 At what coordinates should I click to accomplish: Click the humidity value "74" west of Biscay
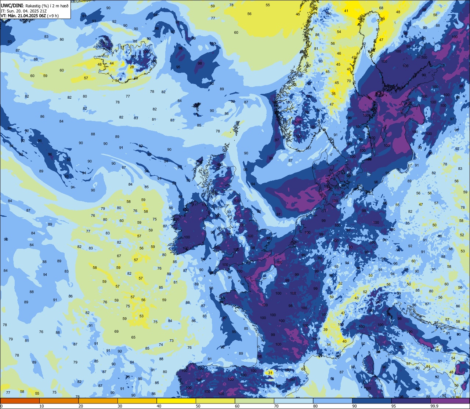(x=161, y=344)
